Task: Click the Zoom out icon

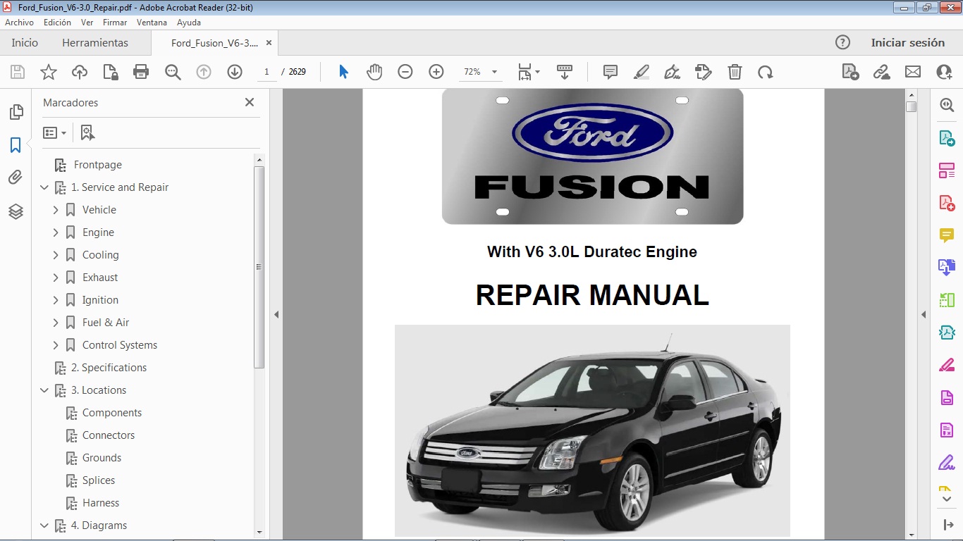Action: [405, 71]
